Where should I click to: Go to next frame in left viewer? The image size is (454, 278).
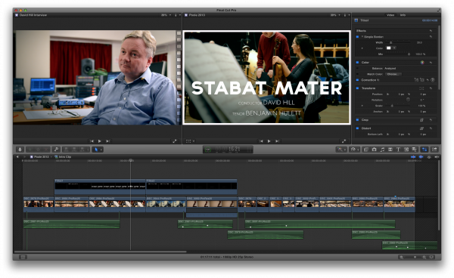coord(107,141)
